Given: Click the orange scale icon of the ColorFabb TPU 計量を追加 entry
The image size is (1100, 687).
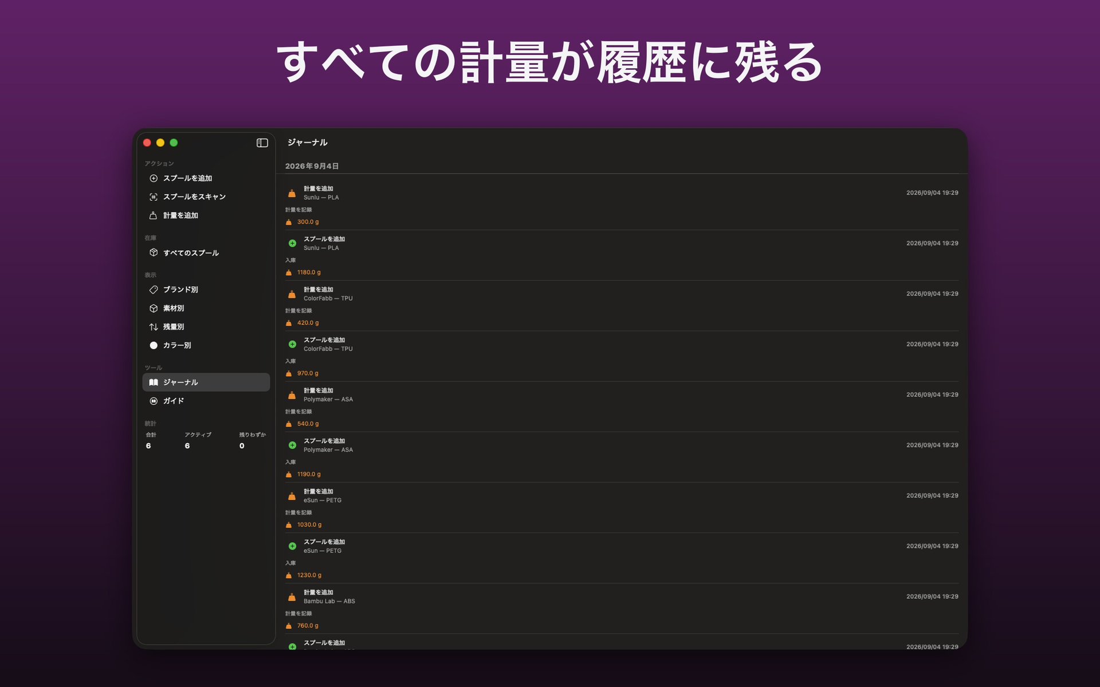Looking at the screenshot, I should [x=292, y=294].
